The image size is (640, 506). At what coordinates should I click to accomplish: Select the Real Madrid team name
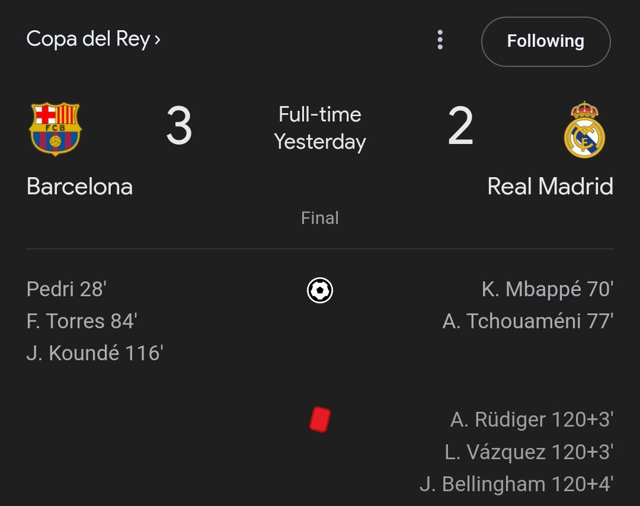pos(550,187)
